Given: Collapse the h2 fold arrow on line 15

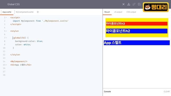Looking at the screenshot, I should [6, 65].
